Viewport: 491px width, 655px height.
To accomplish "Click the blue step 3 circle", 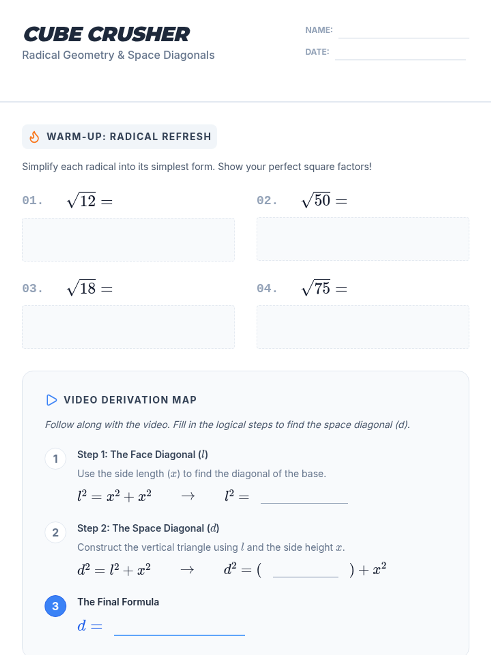I will pos(55,606).
